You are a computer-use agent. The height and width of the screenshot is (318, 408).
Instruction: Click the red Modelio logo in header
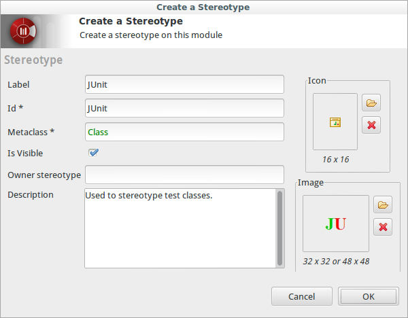22,31
